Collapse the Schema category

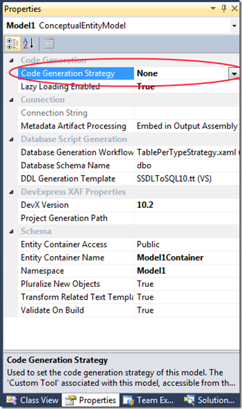point(11,231)
